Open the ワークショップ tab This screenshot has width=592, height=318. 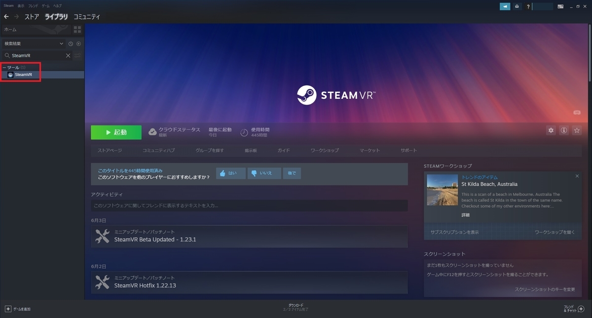[325, 150]
